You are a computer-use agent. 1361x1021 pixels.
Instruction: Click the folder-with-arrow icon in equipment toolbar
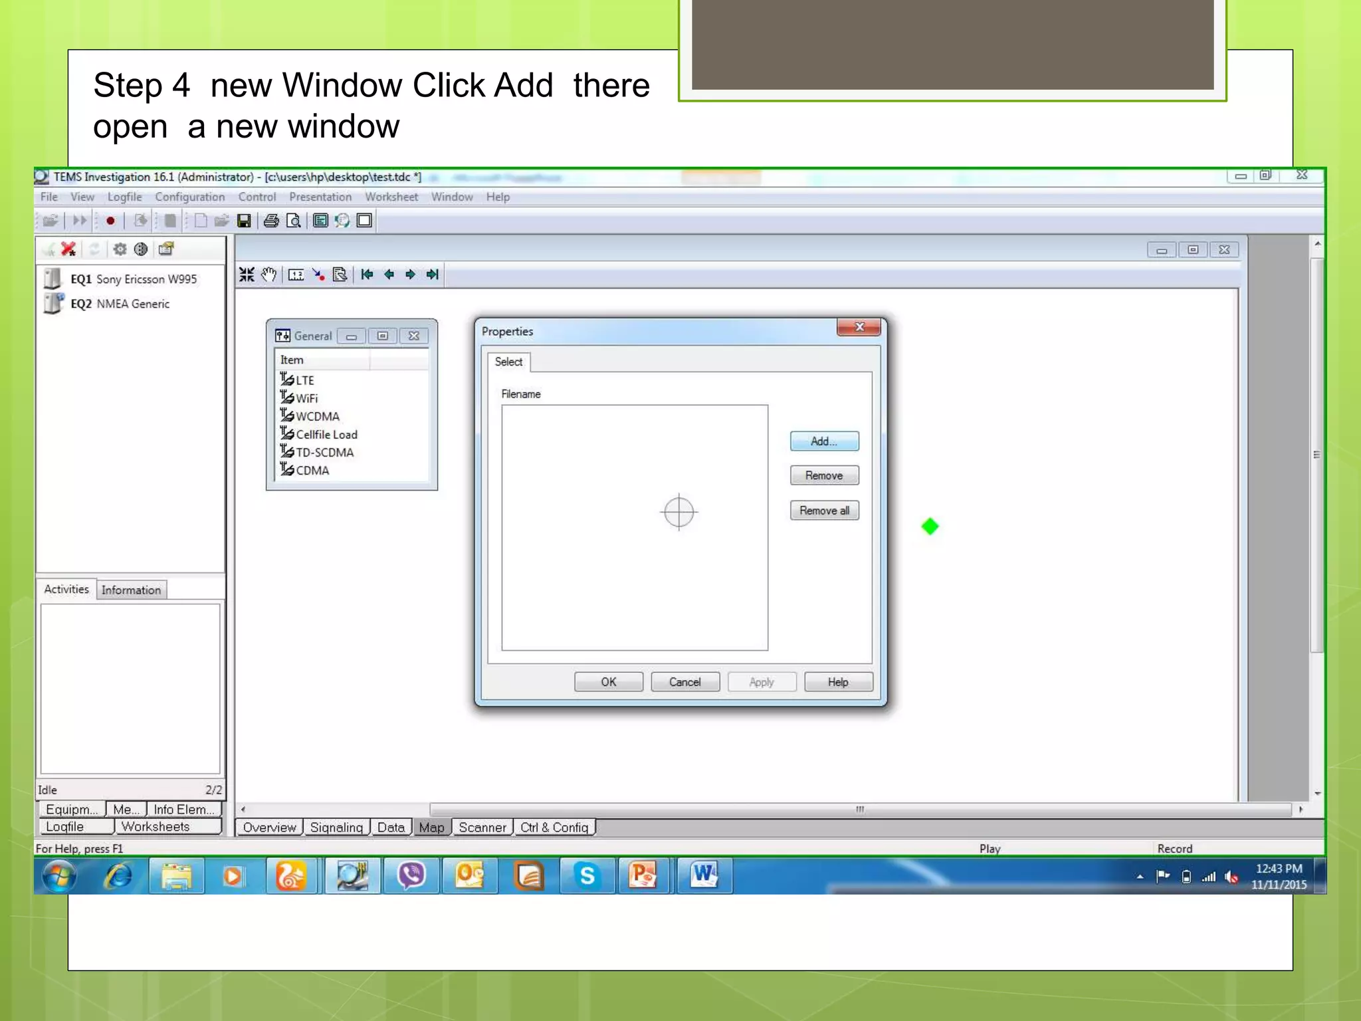(x=166, y=249)
